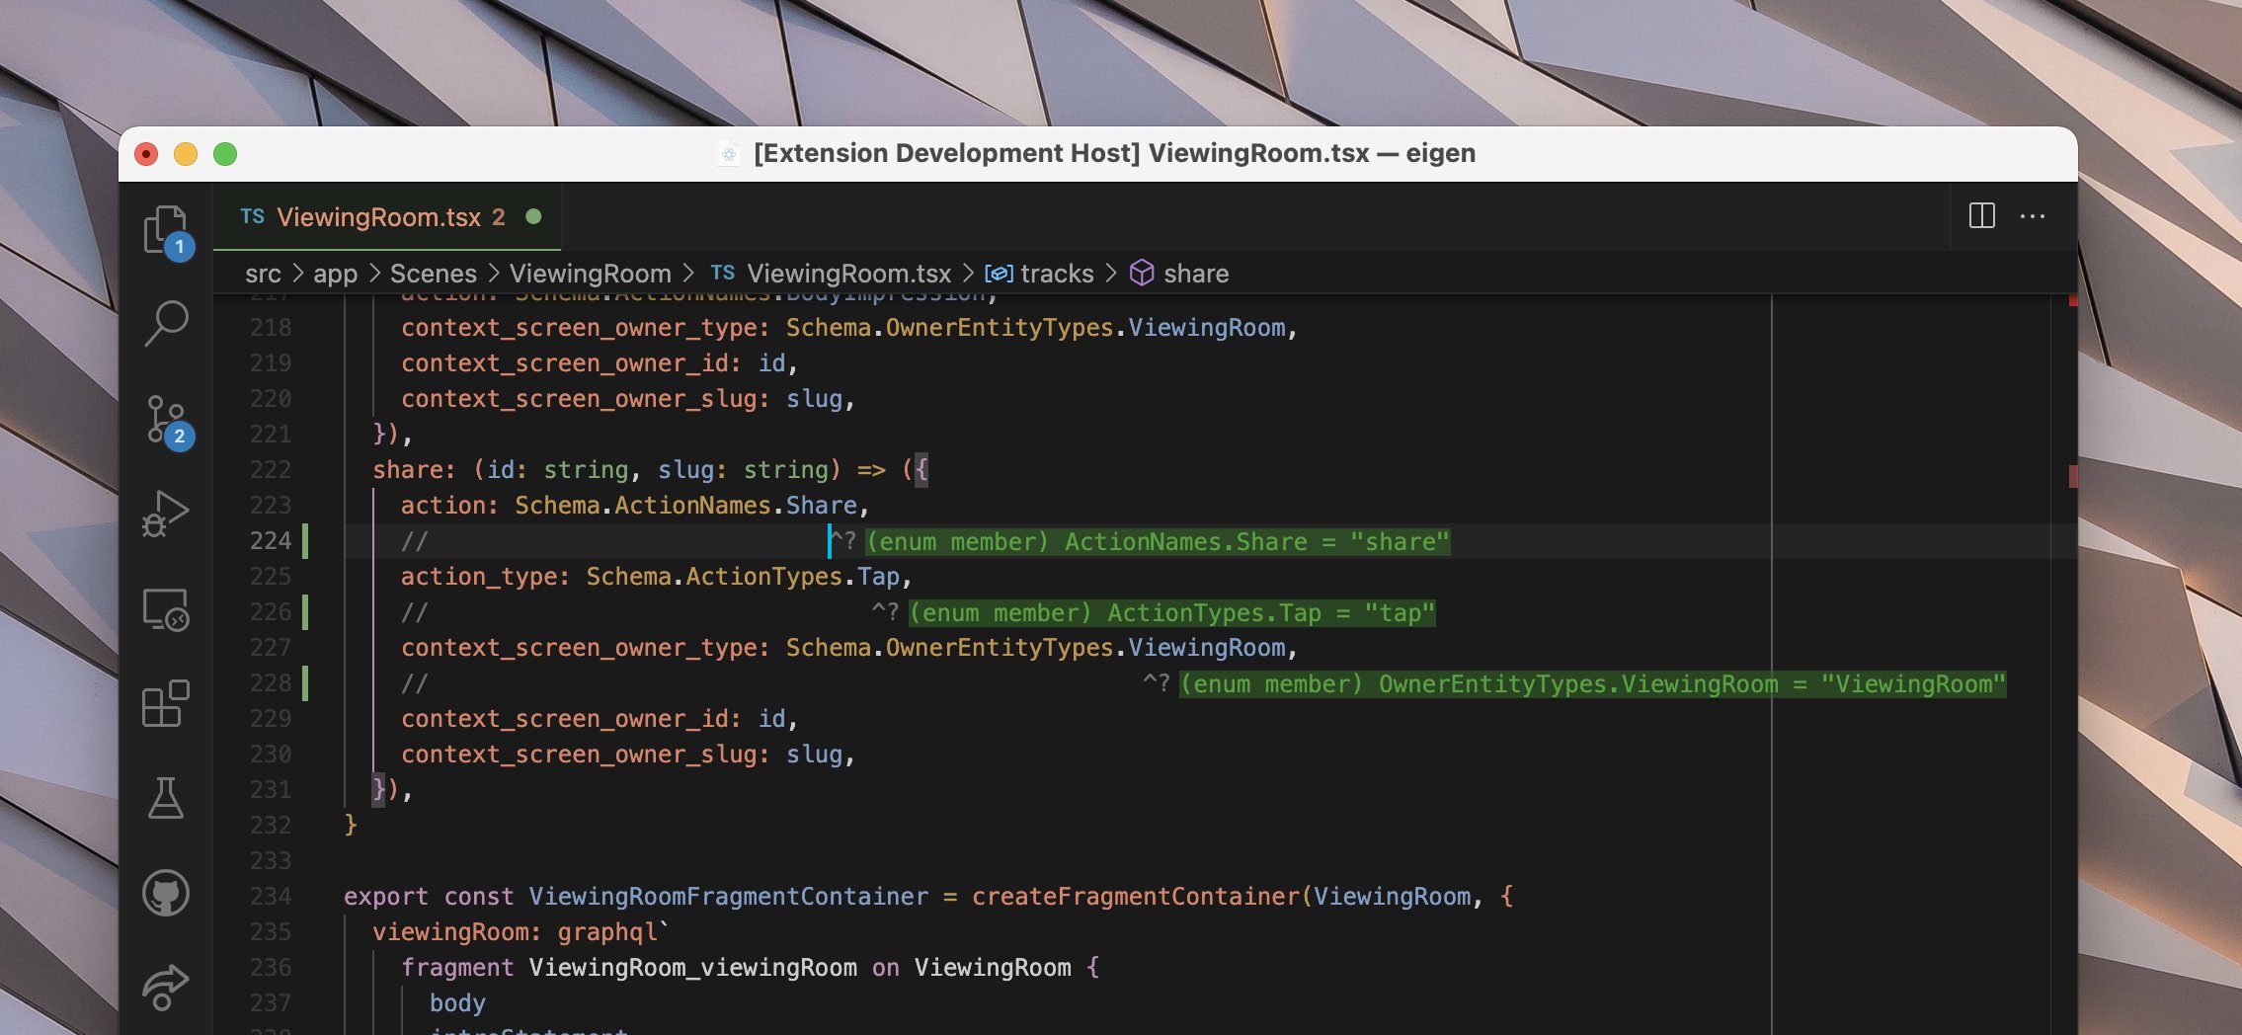
Task: Open the GitHub view icon
Action: click(166, 893)
